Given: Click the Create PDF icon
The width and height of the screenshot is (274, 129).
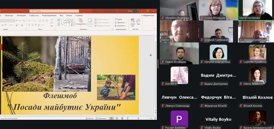Looking at the screenshot, I should (x=132, y=22).
